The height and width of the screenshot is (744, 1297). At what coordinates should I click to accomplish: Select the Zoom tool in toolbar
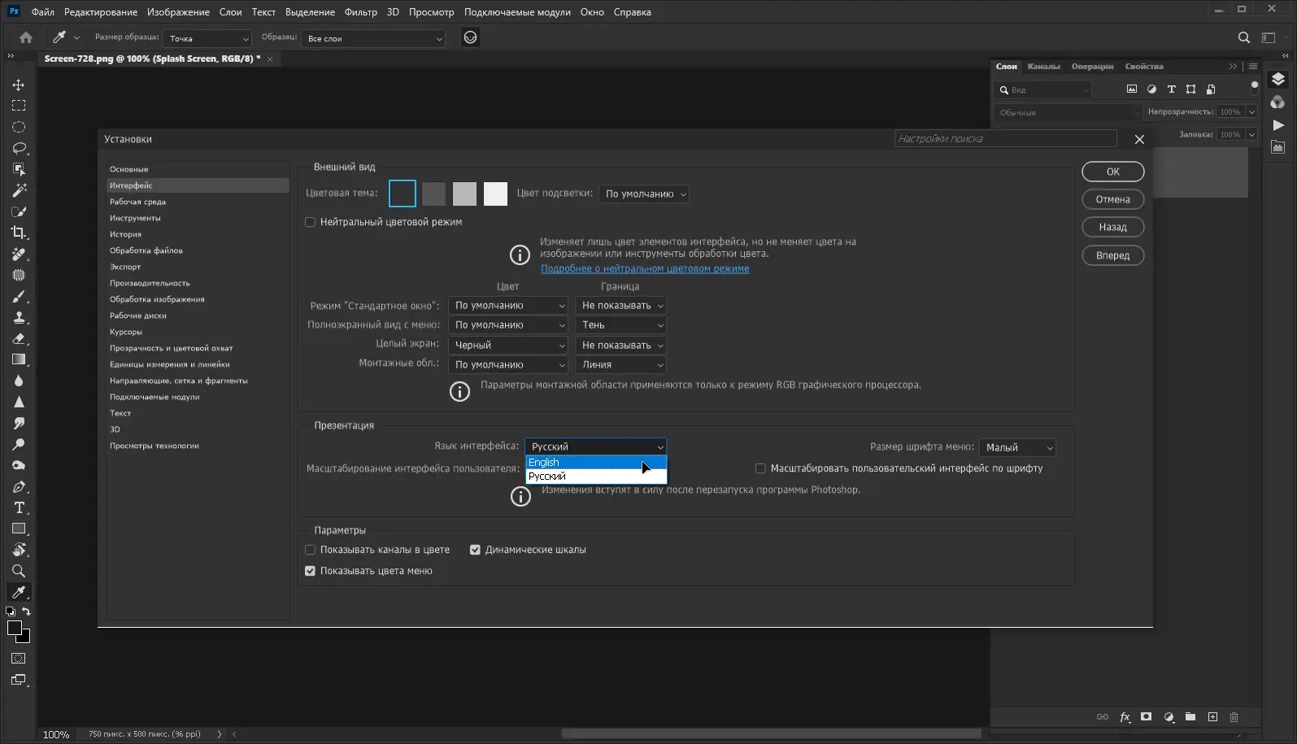[x=19, y=571]
